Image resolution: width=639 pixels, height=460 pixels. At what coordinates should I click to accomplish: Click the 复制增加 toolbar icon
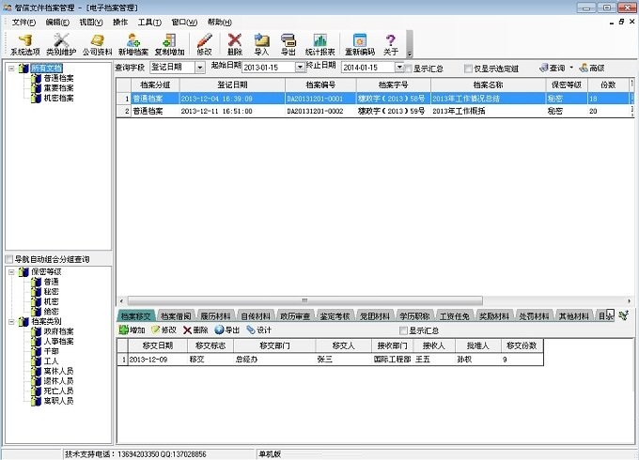(x=169, y=44)
